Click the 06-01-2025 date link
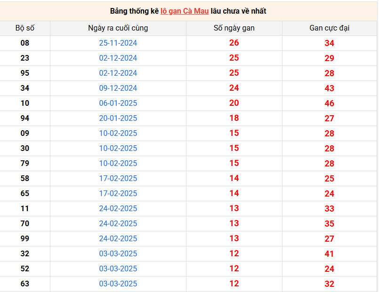Image resolution: width=379 pixels, height=292 pixels. tap(118, 103)
